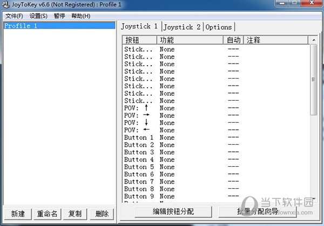Screen dimensions: 324x226
Task: Select the POV right arrow row
Action: [216, 116]
